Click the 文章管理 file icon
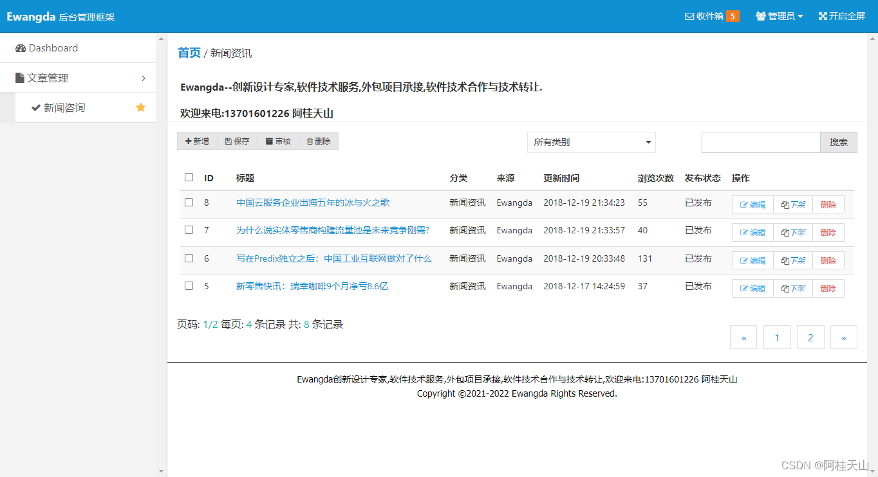Image resolution: width=878 pixels, height=477 pixels. click(x=20, y=78)
